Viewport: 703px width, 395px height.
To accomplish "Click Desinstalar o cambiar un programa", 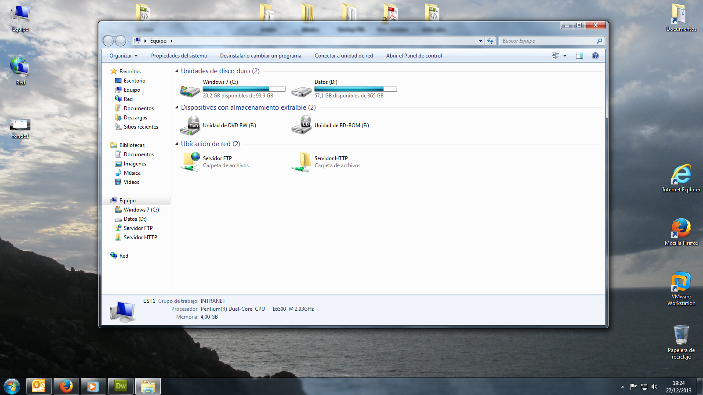I will coord(261,56).
